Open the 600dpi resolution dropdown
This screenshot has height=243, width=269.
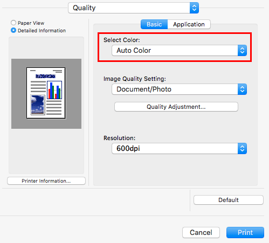pos(179,149)
